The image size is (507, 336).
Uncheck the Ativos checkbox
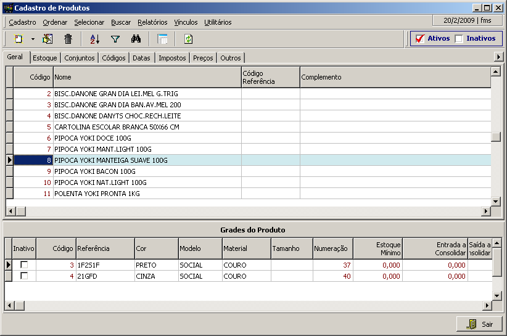pos(420,39)
